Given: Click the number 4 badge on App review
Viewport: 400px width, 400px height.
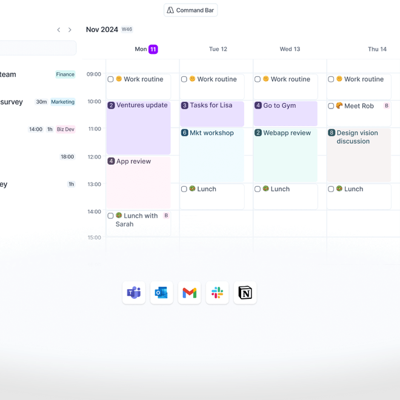Looking at the screenshot, I should tap(111, 161).
